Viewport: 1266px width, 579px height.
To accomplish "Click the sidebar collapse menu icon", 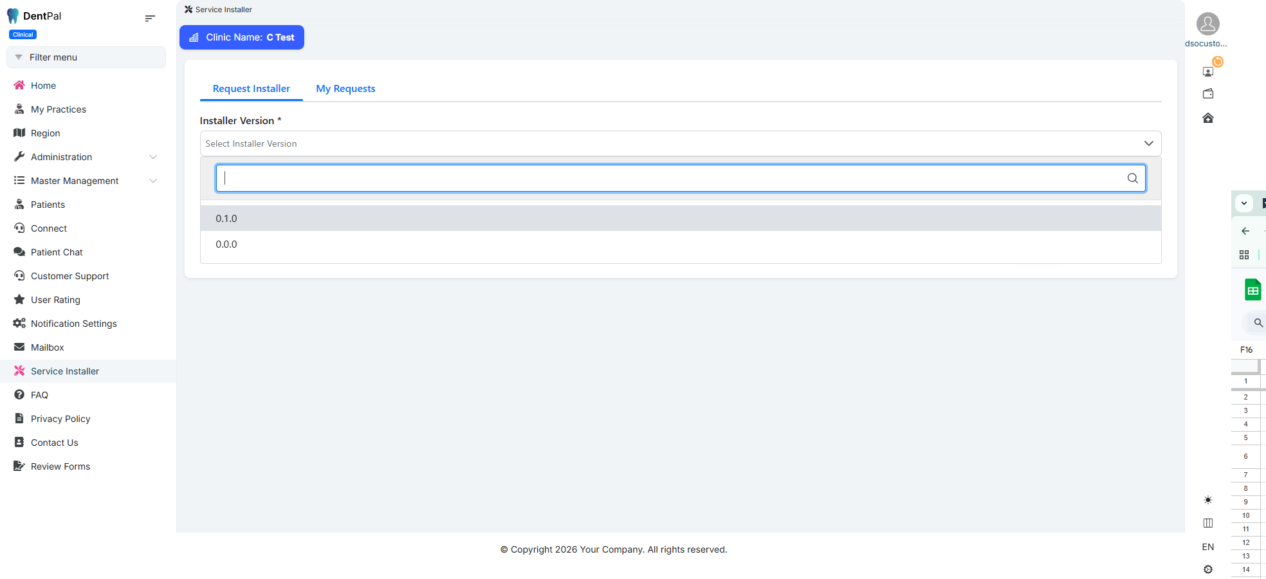I will click(x=150, y=19).
